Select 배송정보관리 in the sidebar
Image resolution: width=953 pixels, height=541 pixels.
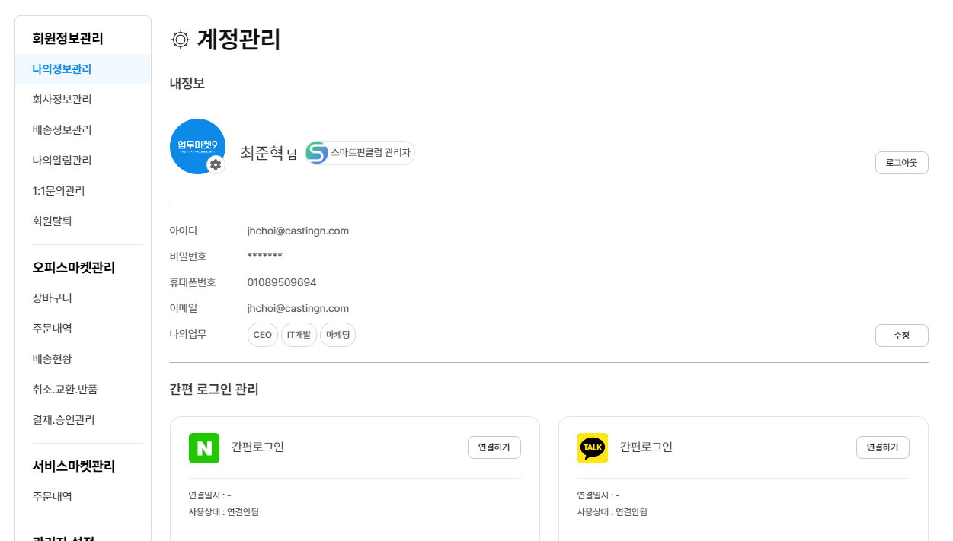[x=62, y=130]
